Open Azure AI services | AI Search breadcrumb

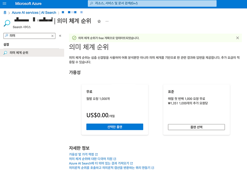tap(34, 13)
